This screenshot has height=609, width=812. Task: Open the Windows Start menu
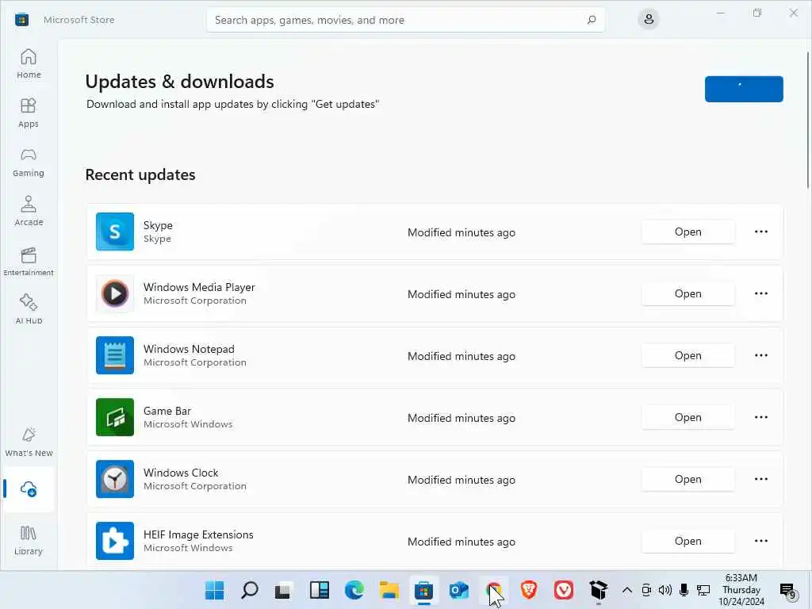214,590
